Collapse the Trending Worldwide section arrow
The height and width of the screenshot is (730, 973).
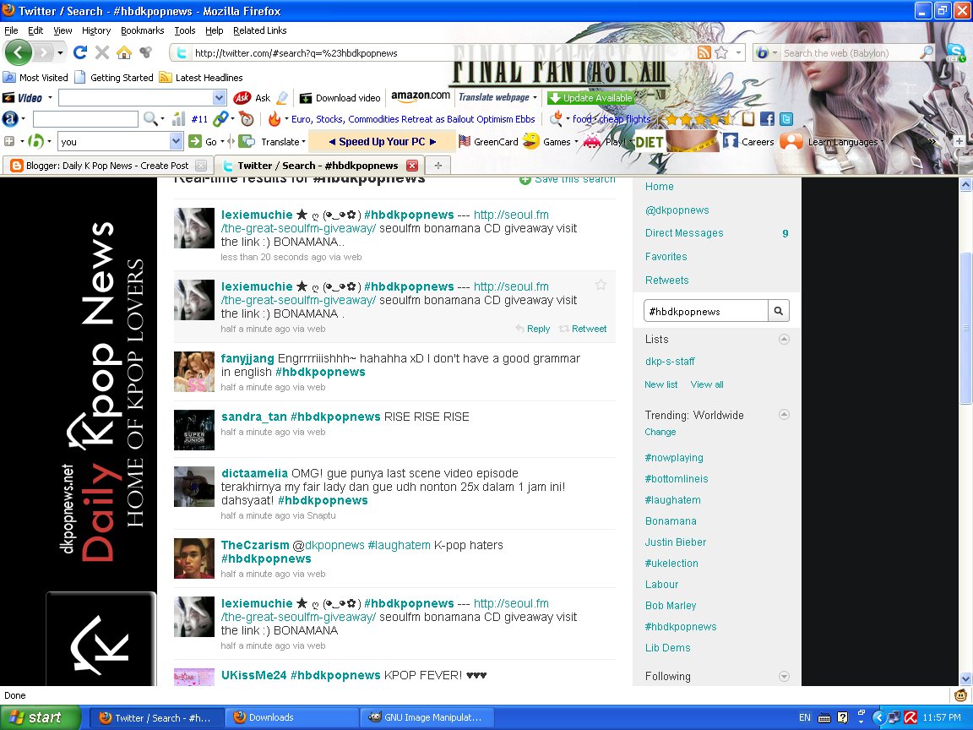[x=784, y=414]
